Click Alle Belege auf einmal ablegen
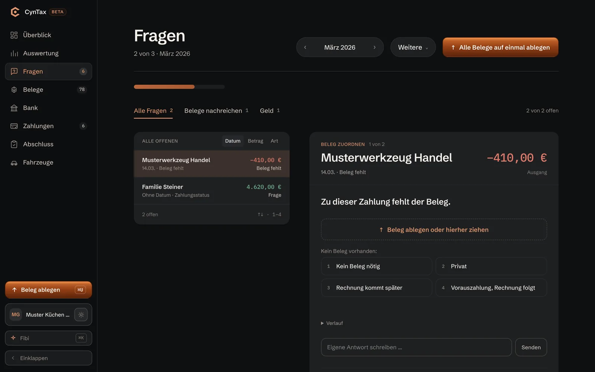Image resolution: width=595 pixels, height=372 pixels. pyautogui.click(x=500, y=47)
